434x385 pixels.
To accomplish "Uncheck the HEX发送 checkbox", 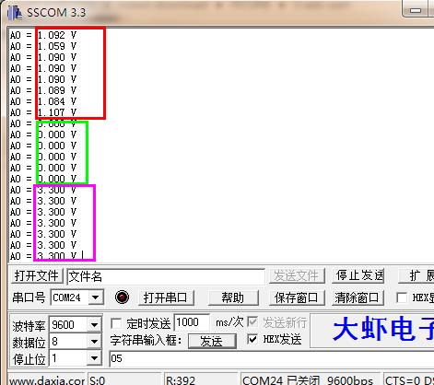I will point(252,339).
